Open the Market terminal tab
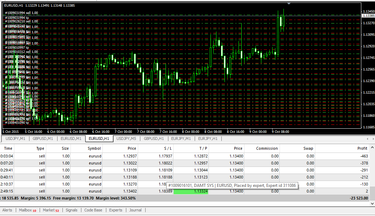The height and width of the screenshot is (216, 375). (x=51, y=210)
